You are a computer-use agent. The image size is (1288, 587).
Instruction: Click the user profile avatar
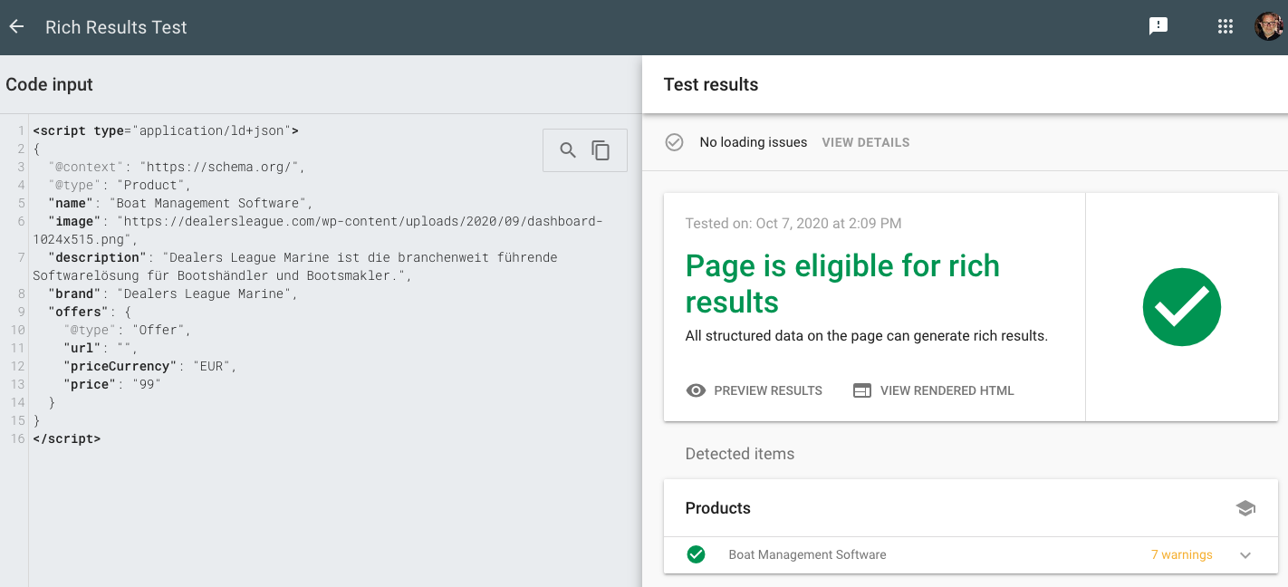pyautogui.click(x=1268, y=26)
